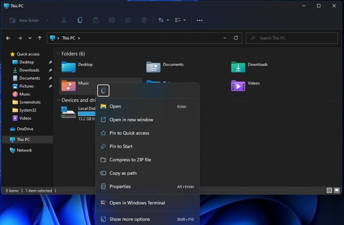Click the Cut scissors icon in toolbar
The image size is (344, 225).
tap(64, 20)
